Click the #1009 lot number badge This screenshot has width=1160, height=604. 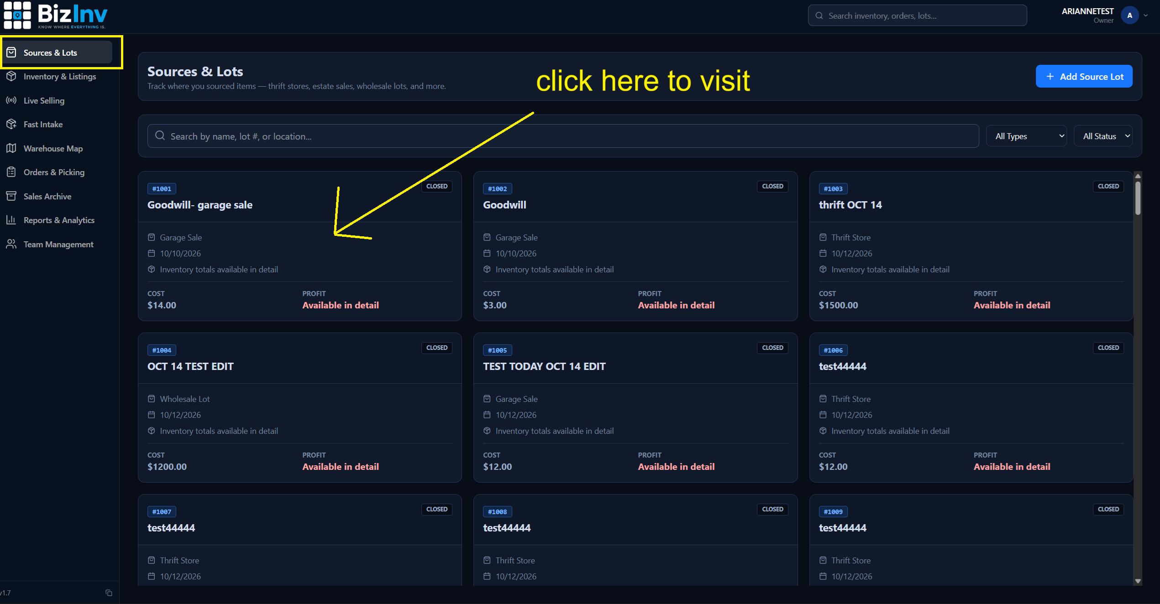pos(833,511)
